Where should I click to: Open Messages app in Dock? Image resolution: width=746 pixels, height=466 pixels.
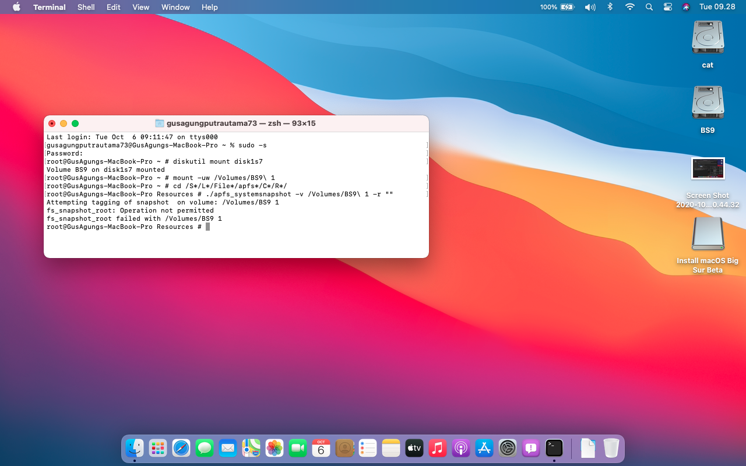(205, 448)
